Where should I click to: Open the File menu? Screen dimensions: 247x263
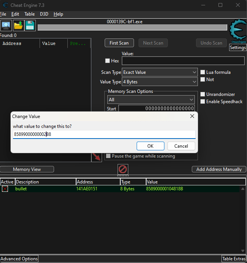pos(3,14)
